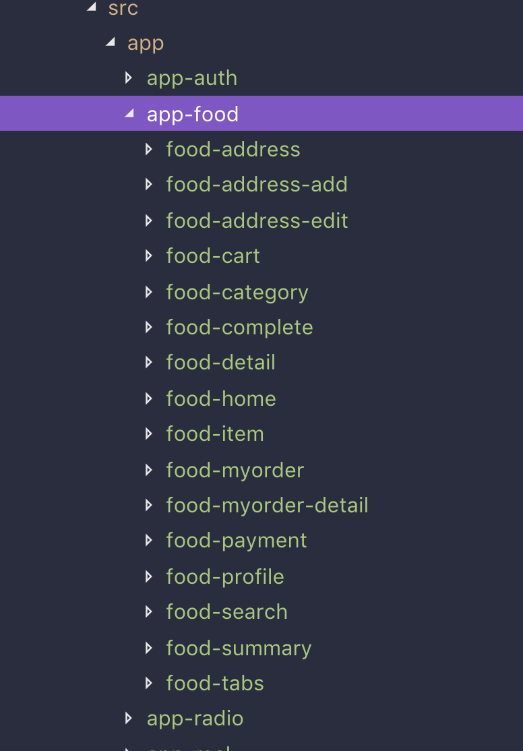523x751 pixels.
Task: Collapse the app-food folder arrow
Action: pos(129,113)
